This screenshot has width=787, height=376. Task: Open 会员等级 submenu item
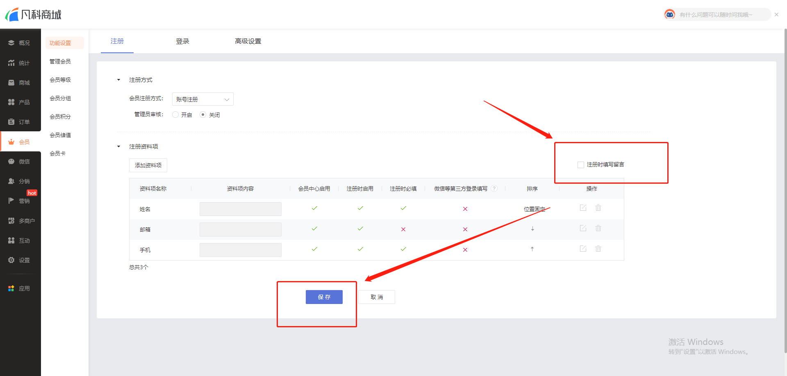60,80
